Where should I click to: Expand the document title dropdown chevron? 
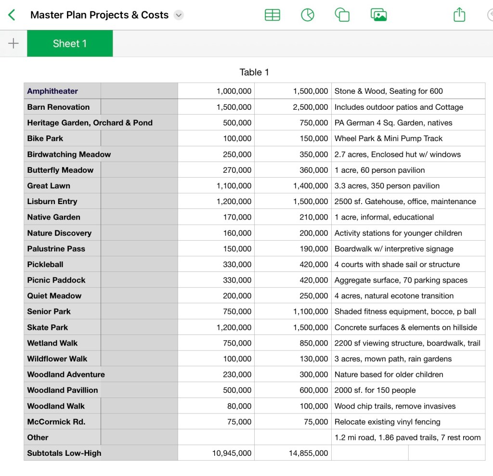click(x=179, y=15)
